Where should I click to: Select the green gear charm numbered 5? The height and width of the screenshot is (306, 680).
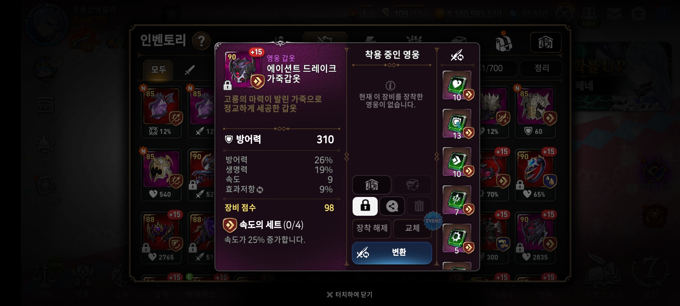[x=457, y=239]
